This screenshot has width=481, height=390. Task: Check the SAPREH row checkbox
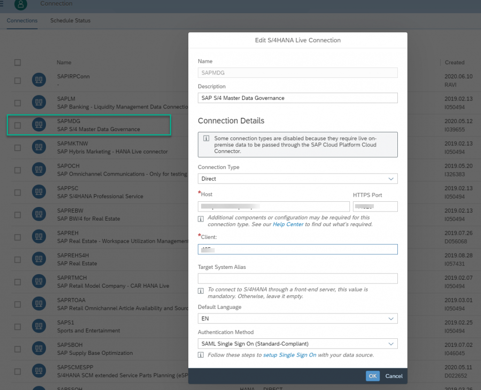[x=17, y=237]
